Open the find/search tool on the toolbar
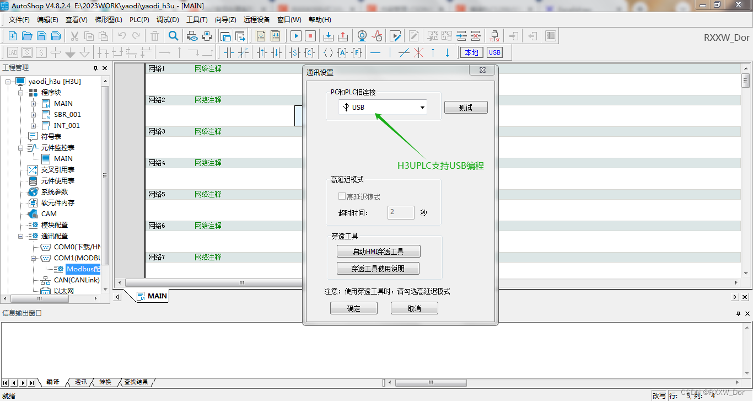 tap(173, 35)
